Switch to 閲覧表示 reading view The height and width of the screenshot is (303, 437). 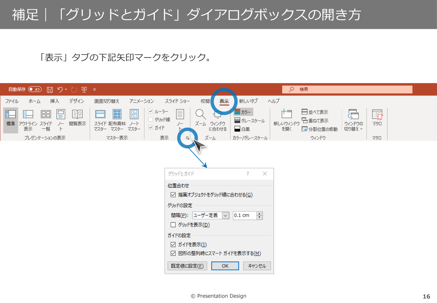(x=77, y=118)
